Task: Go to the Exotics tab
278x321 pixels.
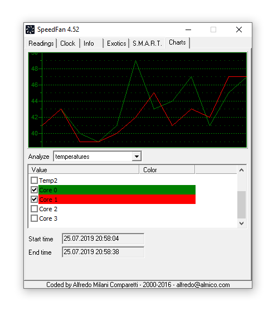Action: (116, 43)
